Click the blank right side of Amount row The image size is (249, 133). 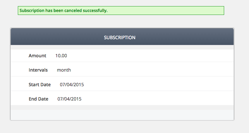[176, 56]
